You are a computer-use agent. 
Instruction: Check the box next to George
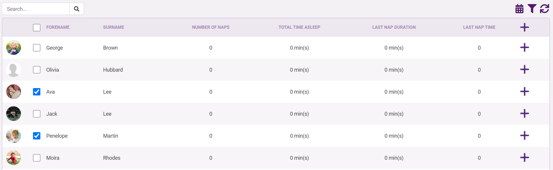point(37,48)
